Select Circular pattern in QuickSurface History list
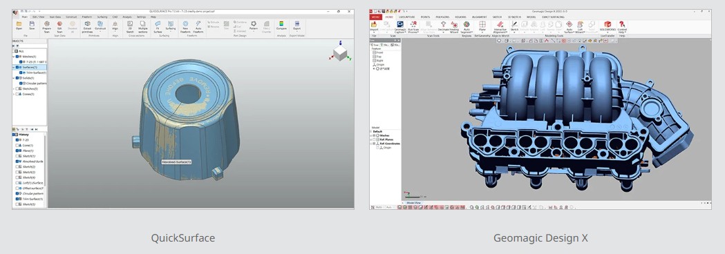This screenshot has height=254, width=725. pyautogui.click(x=32, y=193)
